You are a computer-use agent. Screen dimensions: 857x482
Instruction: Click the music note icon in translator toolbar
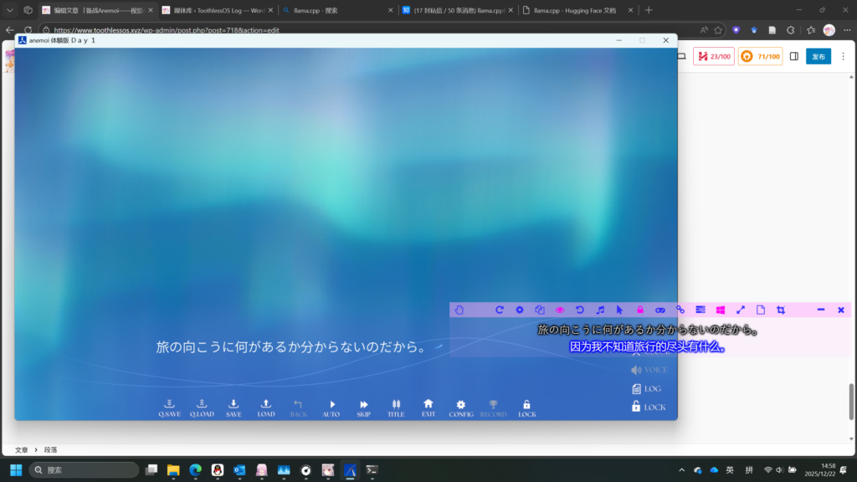pos(600,310)
